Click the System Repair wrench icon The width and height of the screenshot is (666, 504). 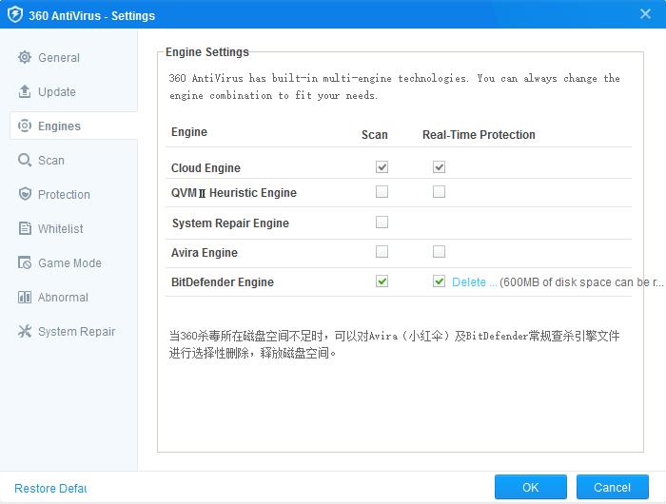(25, 332)
